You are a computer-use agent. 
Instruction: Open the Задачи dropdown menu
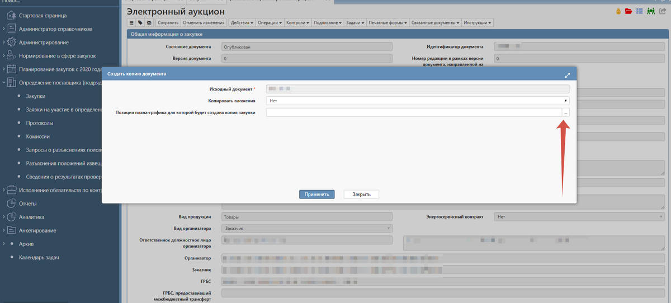[355, 23]
